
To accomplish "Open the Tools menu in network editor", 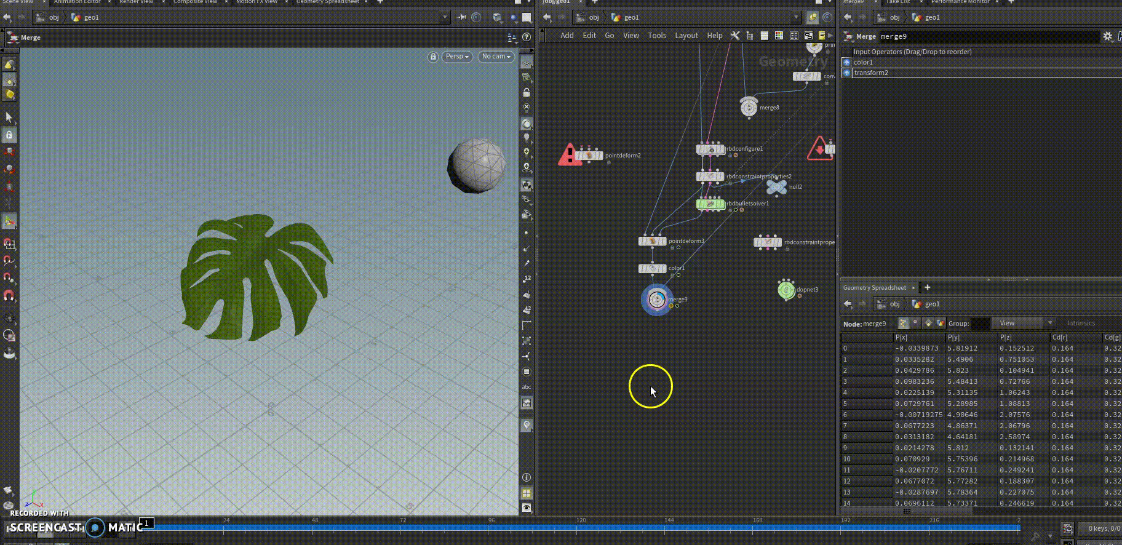I will [657, 36].
